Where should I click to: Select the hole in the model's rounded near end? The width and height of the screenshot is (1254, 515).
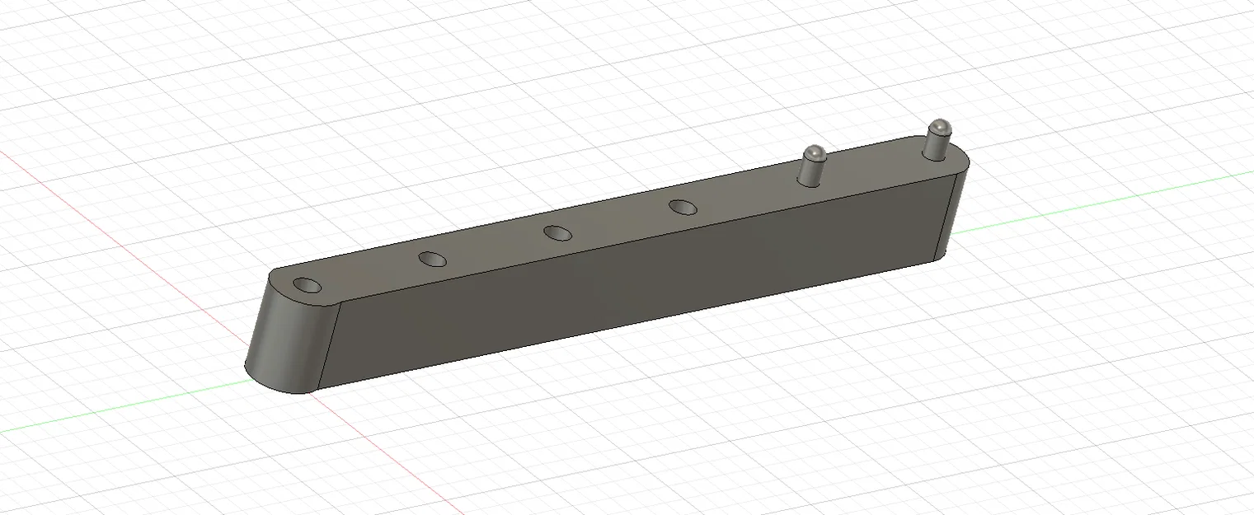308,286
